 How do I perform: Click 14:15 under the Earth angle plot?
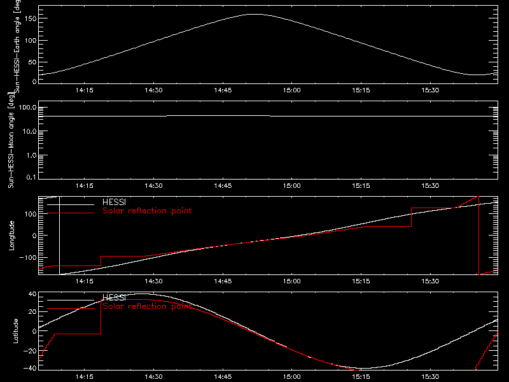85,90
